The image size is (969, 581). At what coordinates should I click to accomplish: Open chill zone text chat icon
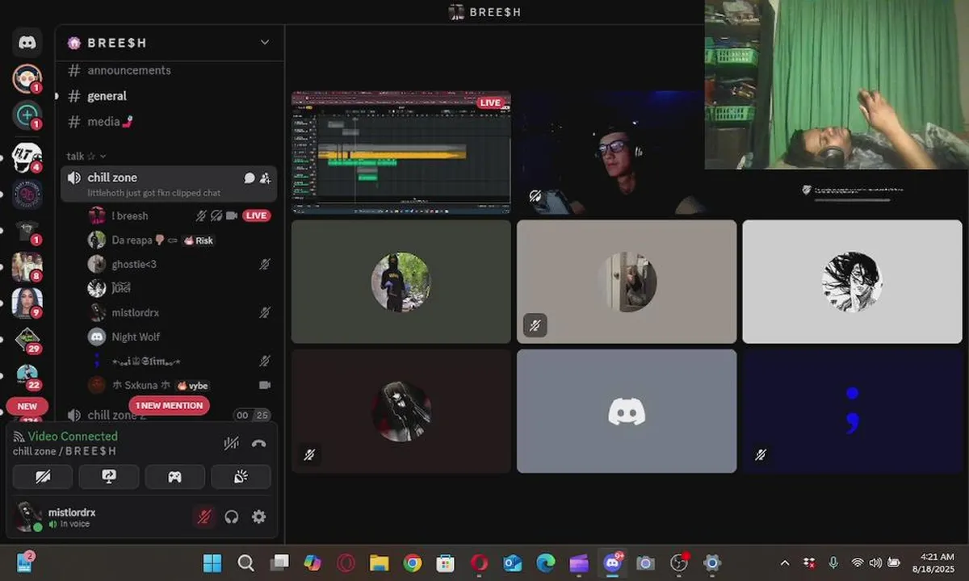click(250, 178)
